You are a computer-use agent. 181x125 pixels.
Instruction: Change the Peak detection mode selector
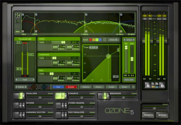point(25,80)
